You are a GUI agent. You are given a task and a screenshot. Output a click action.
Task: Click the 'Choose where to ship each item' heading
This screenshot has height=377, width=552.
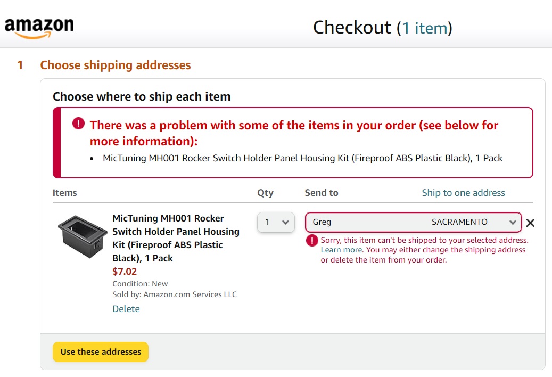point(142,97)
